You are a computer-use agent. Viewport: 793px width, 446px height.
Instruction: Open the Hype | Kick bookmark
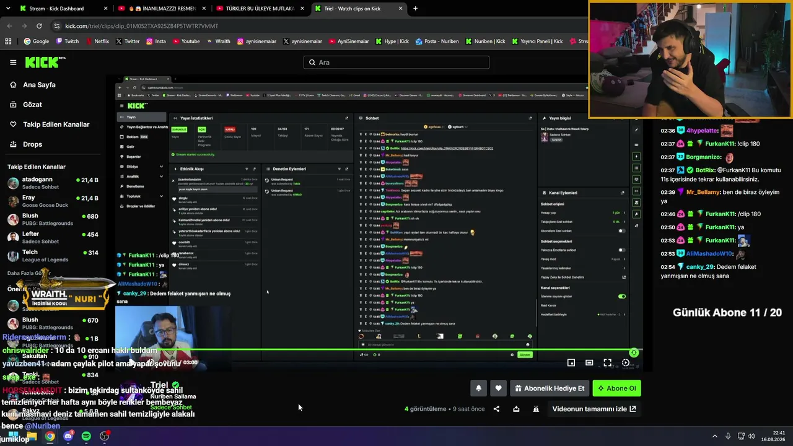pos(392,42)
